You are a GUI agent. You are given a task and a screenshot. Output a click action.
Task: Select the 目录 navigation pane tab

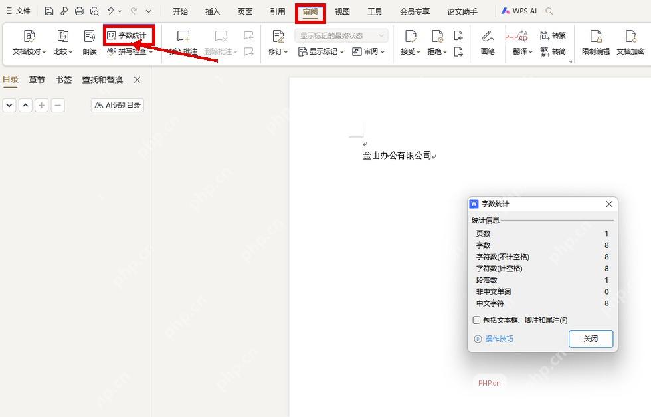pos(11,80)
